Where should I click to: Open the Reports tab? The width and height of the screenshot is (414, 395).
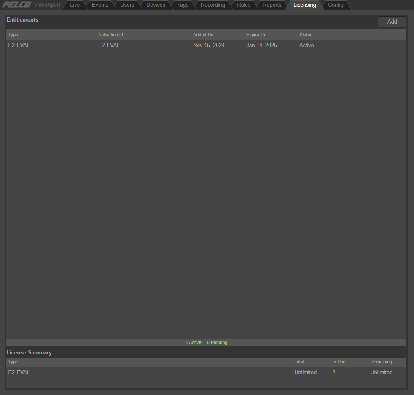click(x=272, y=5)
